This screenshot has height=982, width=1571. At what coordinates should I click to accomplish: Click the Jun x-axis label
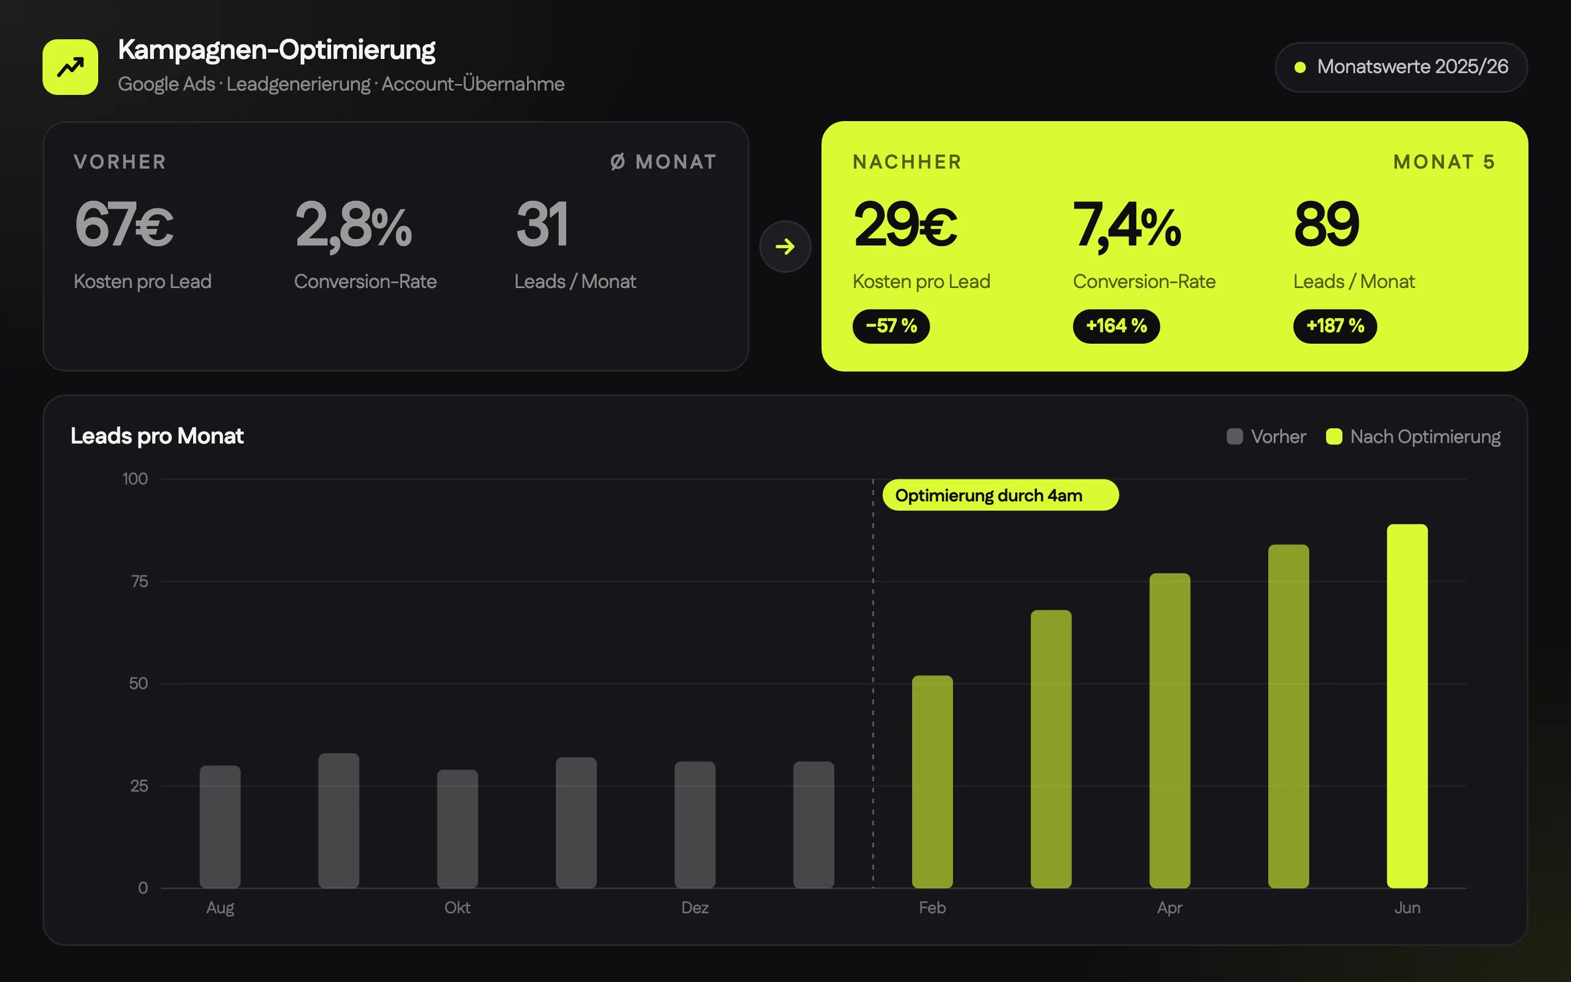1407,907
